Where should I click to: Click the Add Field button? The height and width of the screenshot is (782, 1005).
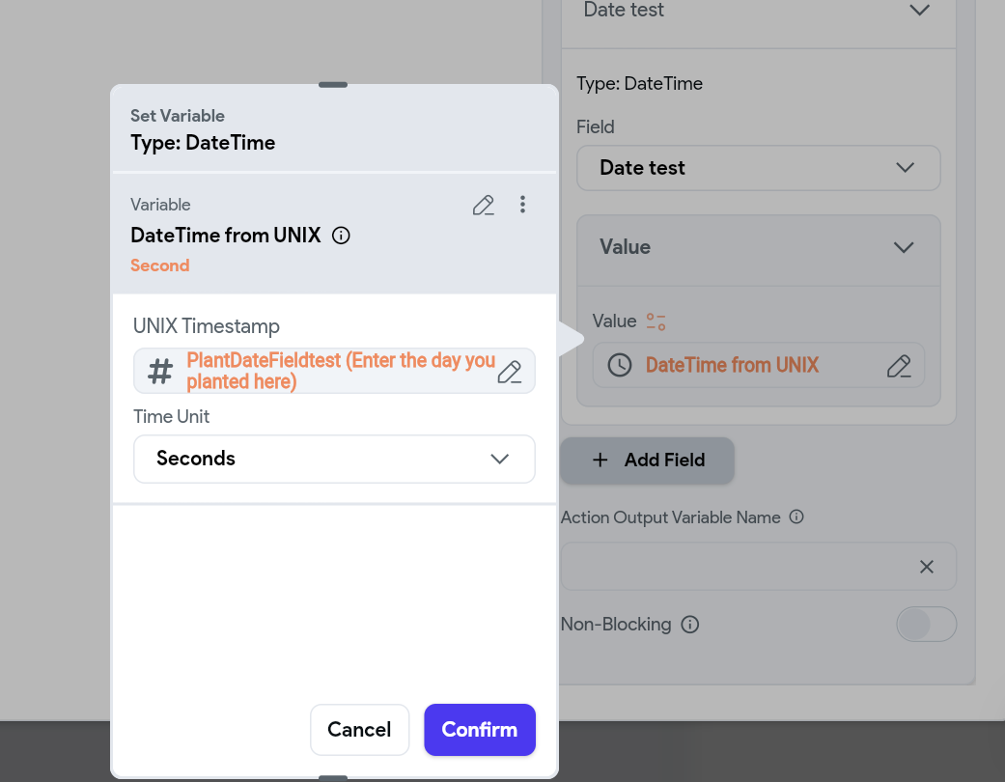[647, 461]
